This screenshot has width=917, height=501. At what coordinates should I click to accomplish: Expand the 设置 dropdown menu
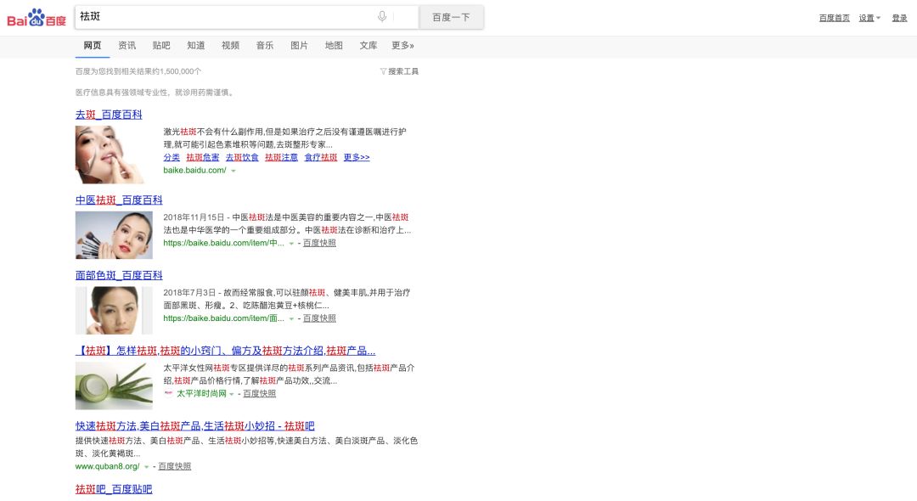click(x=869, y=18)
